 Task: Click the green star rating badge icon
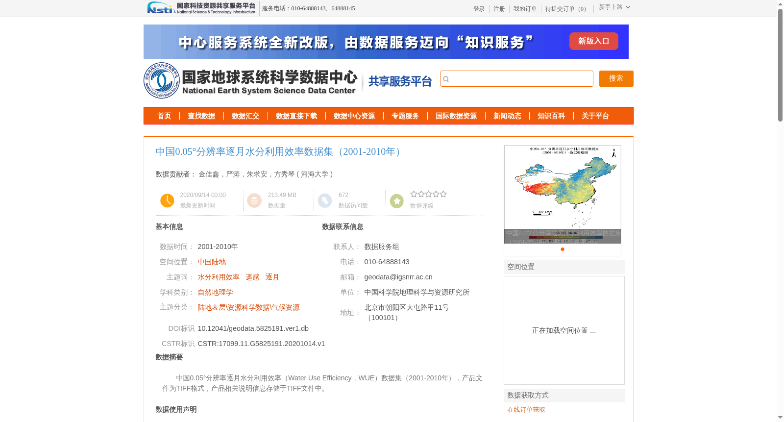[x=397, y=201]
